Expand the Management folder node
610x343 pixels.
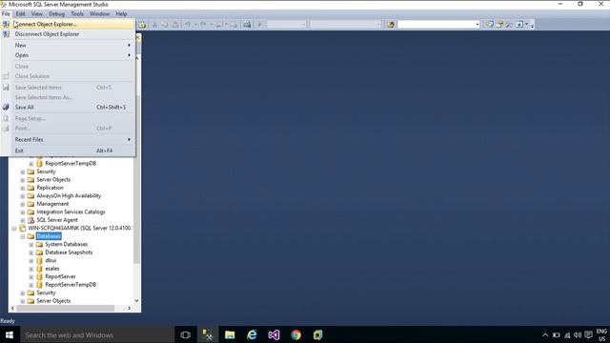point(23,204)
